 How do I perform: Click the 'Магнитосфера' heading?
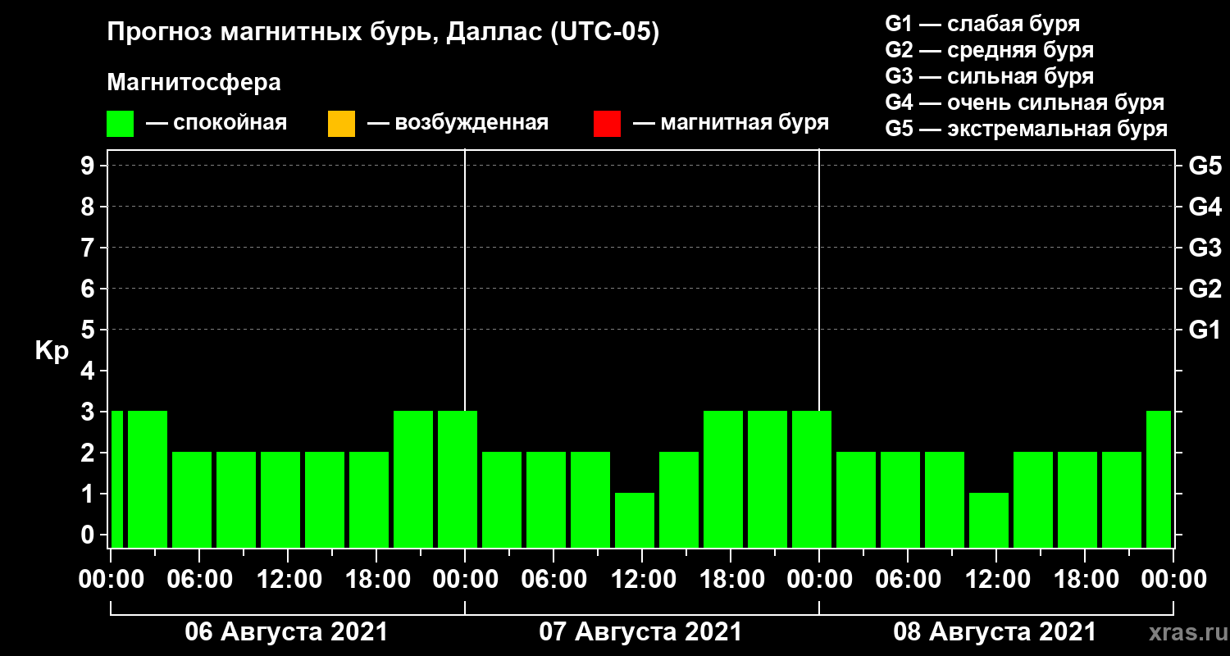tap(194, 83)
